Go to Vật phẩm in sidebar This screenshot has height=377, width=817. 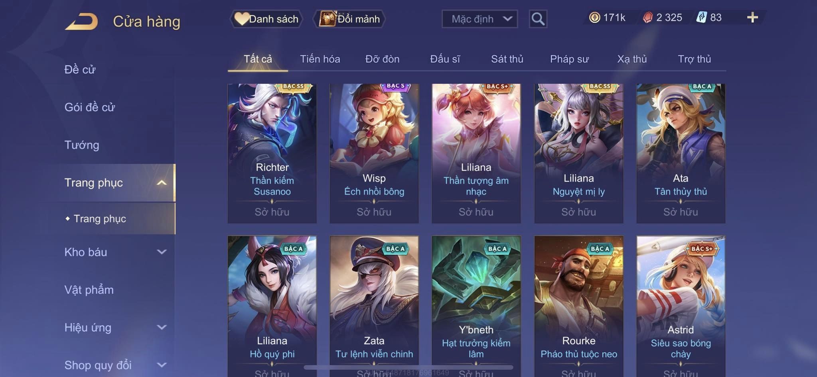click(89, 290)
